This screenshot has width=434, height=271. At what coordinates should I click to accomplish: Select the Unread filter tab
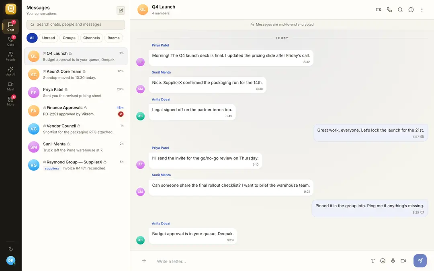(x=49, y=38)
